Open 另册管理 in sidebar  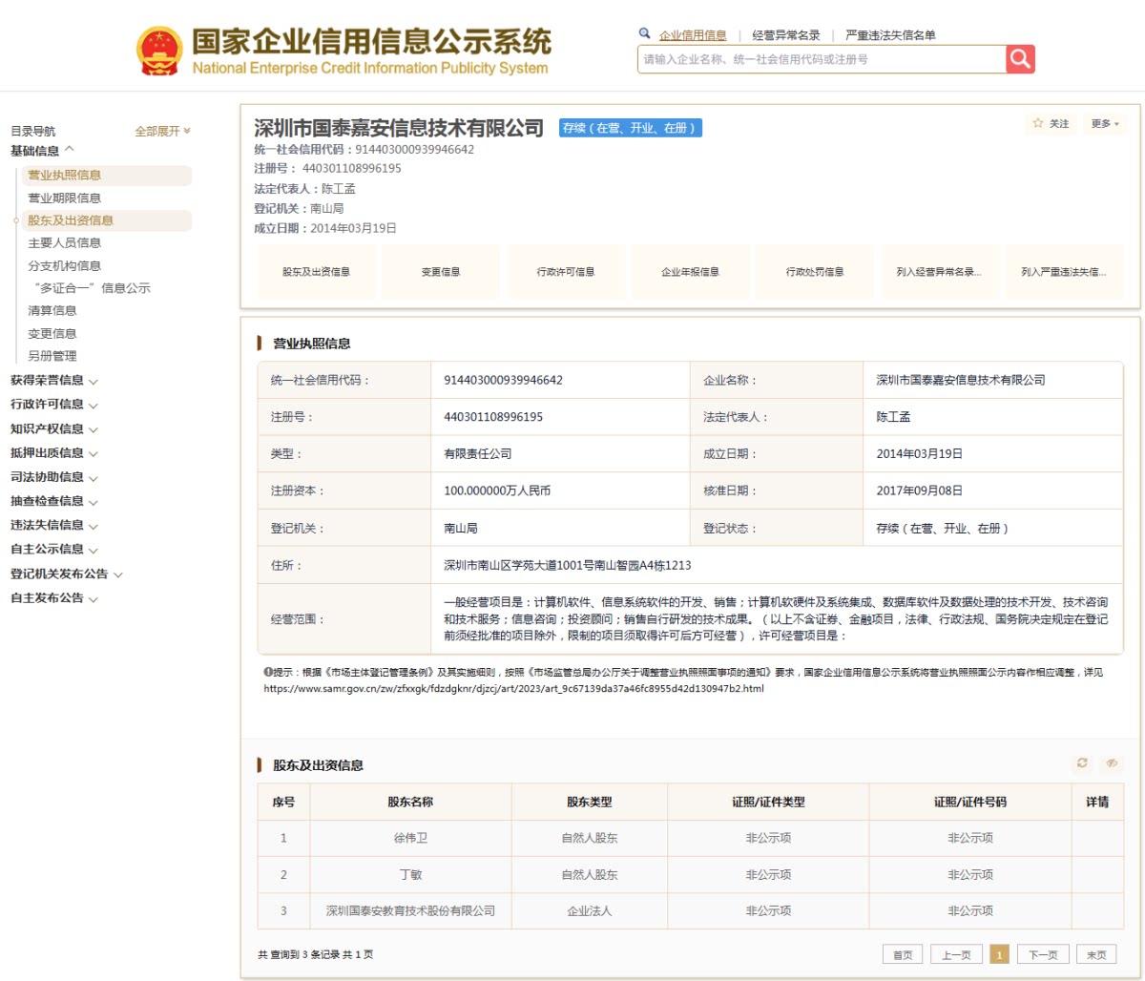tap(52, 356)
